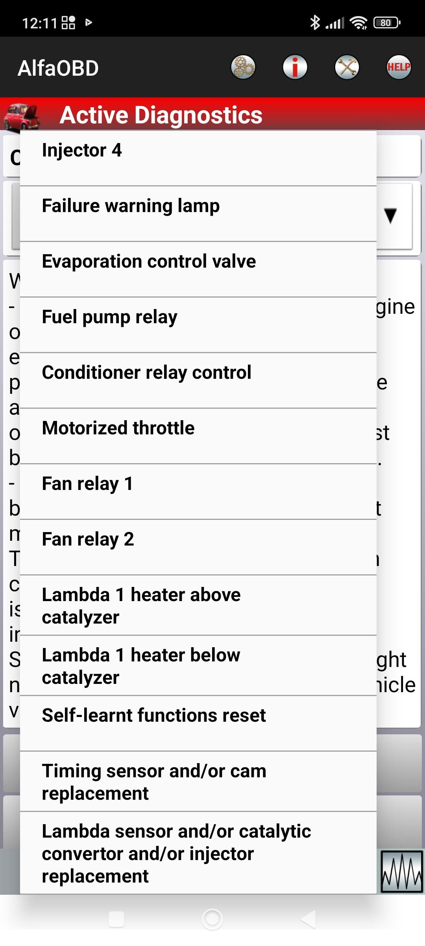Viewport: 425px width, 946px height.
Task: Choose Failure warning lamp option
Action: pyautogui.click(x=198, y=213)
